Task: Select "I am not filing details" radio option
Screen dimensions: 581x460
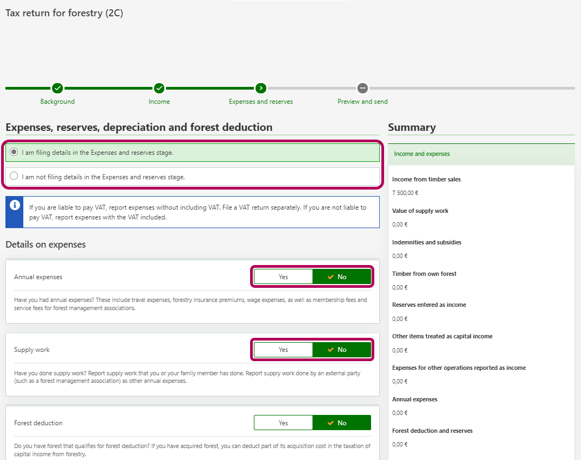Action: pyautogui.click(x=14, y=177)
